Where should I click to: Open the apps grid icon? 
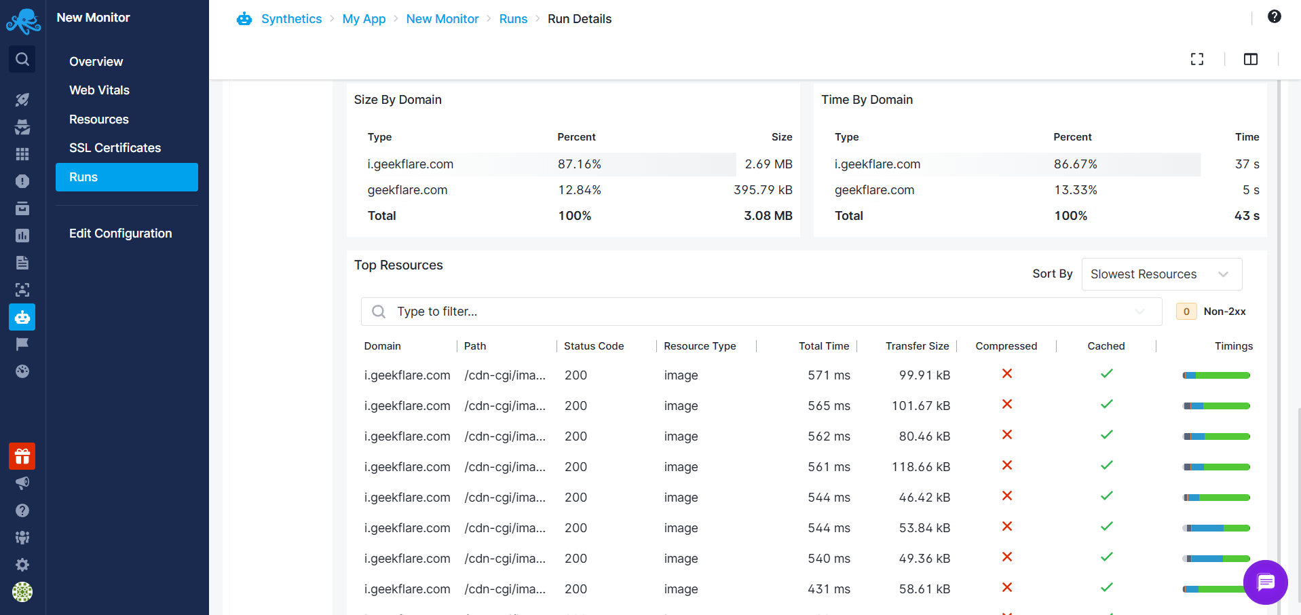coord(22,154)
